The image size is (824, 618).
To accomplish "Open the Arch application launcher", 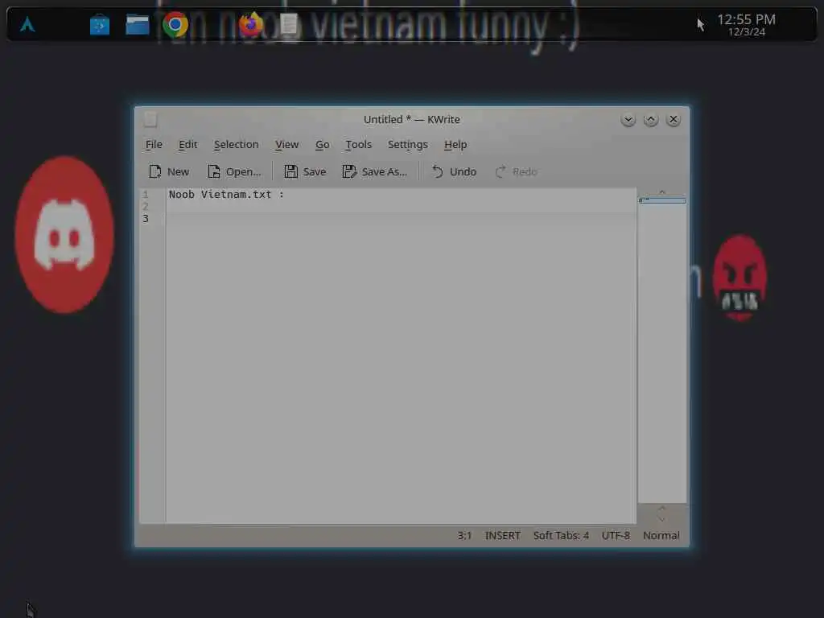I will (27, 24).
